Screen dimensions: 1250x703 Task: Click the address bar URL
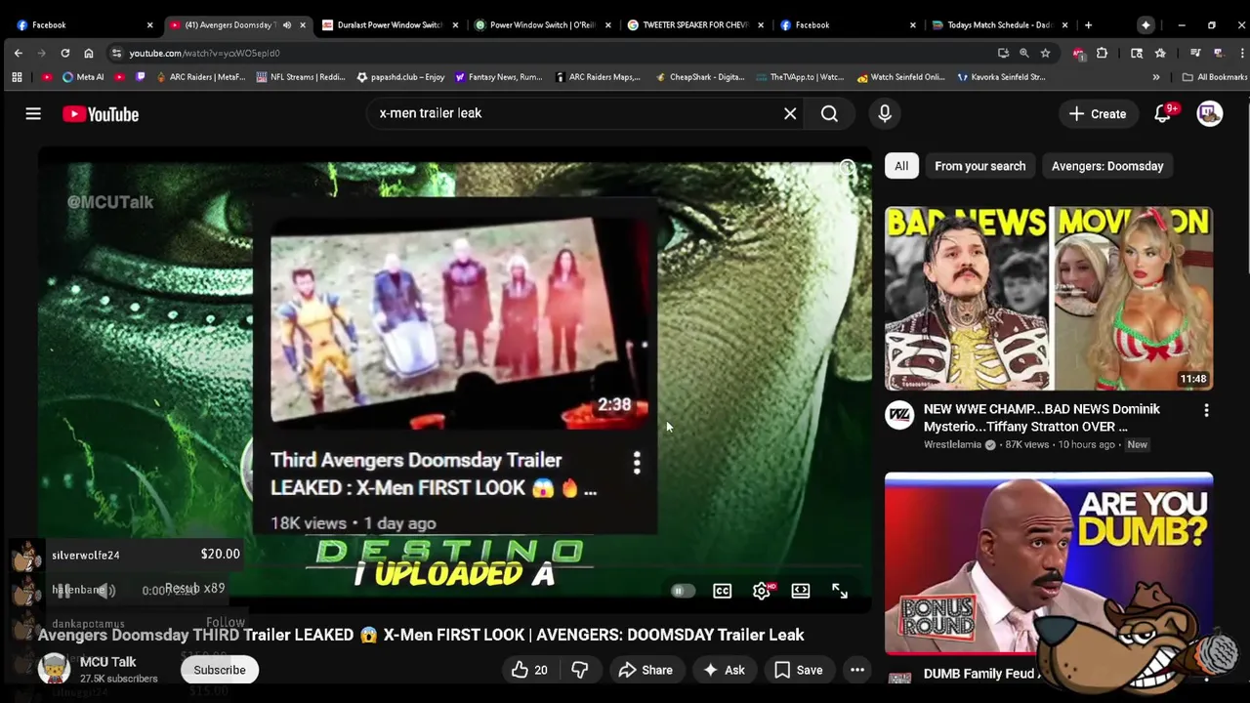tap(204, 54)
